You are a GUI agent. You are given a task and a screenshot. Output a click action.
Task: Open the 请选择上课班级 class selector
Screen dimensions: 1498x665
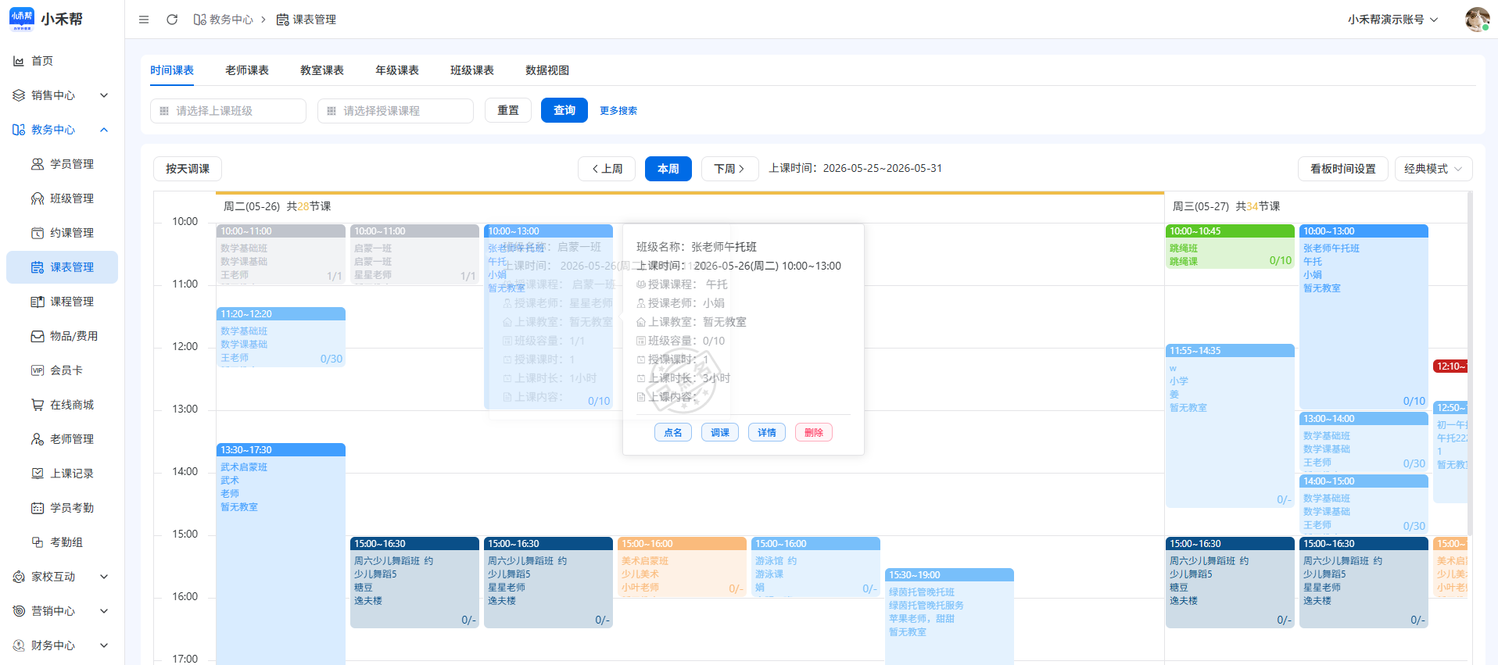228,111
